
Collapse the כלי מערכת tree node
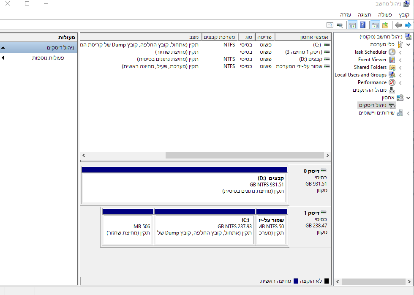point(408,45)
